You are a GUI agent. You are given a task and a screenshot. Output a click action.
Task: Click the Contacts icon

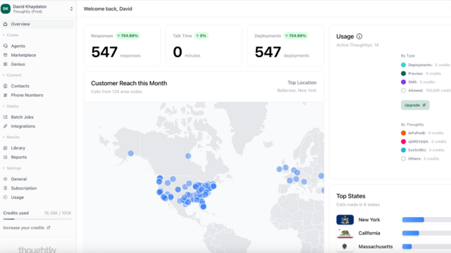click(x=5, y=86)
